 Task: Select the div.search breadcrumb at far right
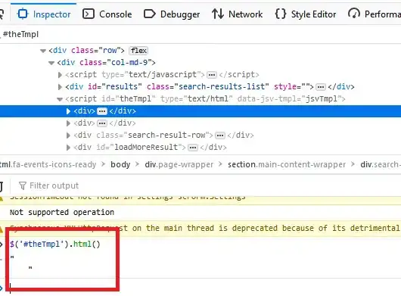pyautogui.click(x=381, y=164)
